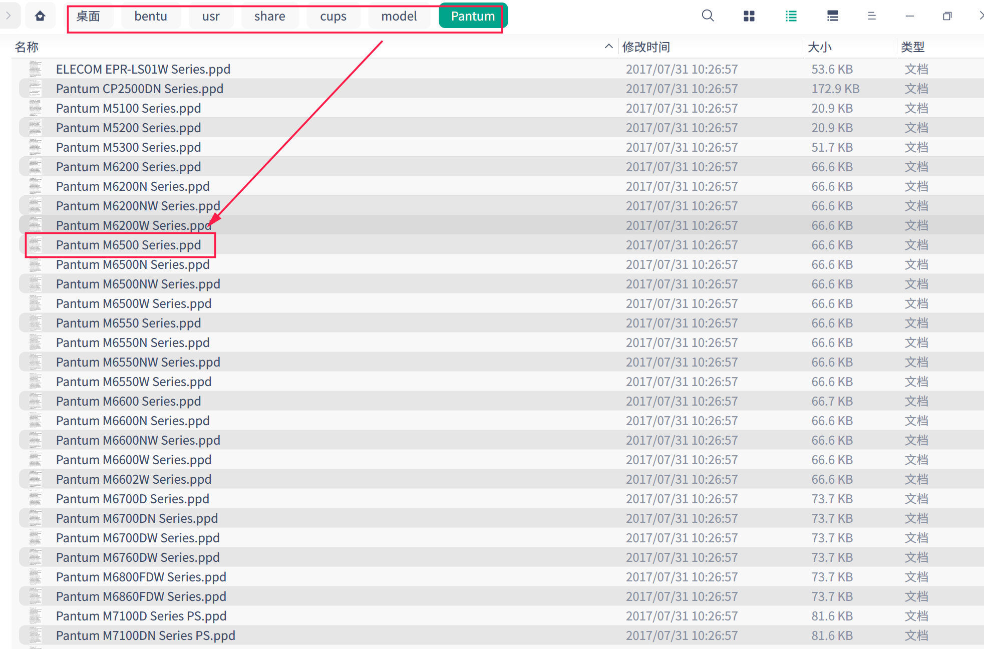The image size is (984, 649).
Task: Select ELECOM EPR-LS01W Series.ppd
Action: (x=143, y=69)
